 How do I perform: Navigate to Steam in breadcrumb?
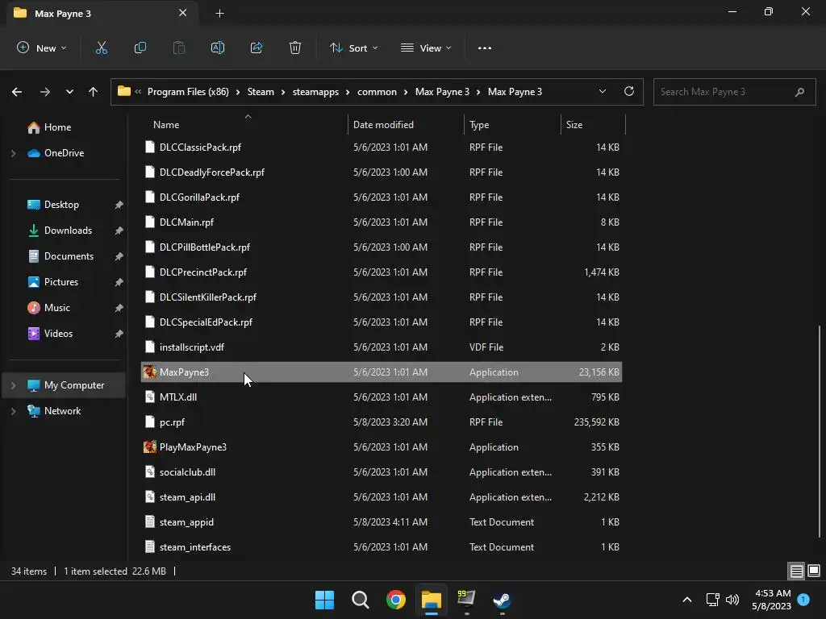(261, 92)
